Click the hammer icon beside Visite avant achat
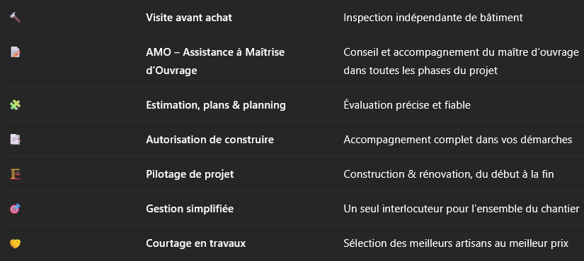This screenshot has height=261, width=584. (x=15, y=17)
